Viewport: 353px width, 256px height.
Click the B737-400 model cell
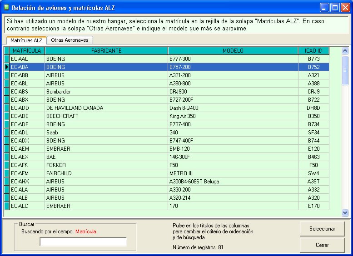click(233, 124)
